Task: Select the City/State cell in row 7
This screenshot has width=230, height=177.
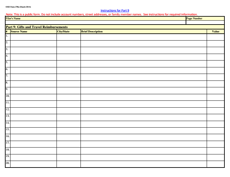Action: [69, 77]
